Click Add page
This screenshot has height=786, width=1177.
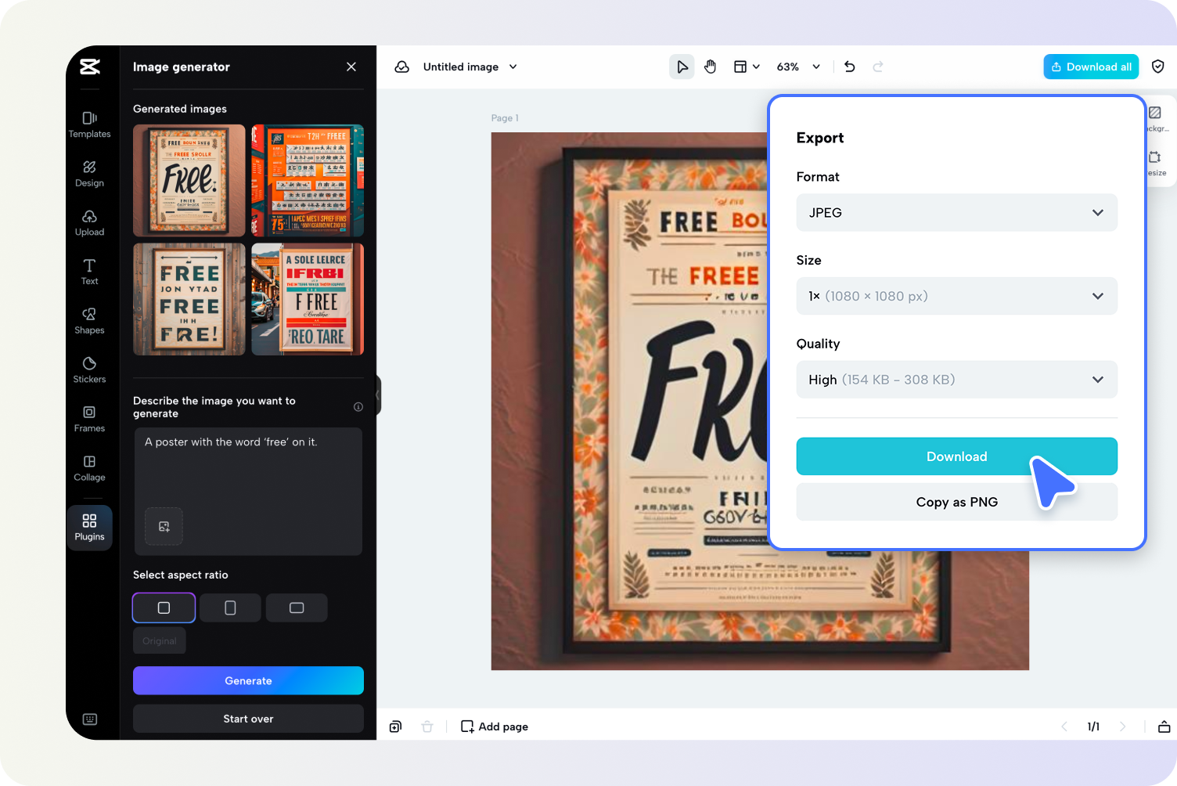495,727
